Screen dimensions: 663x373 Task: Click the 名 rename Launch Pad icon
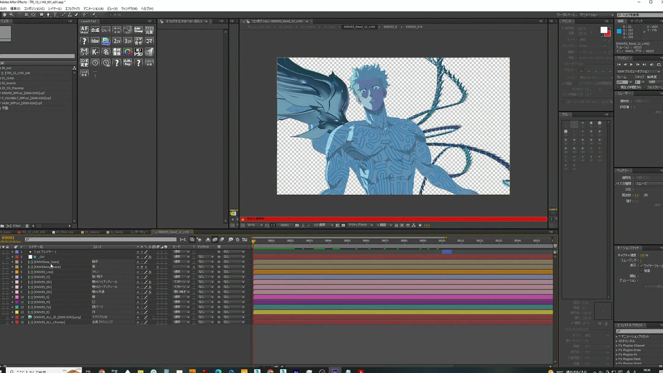[x=106, y=52]
